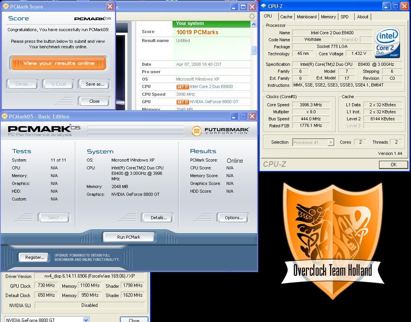Click View your results online button
The image size is (411, 322).
59,63
